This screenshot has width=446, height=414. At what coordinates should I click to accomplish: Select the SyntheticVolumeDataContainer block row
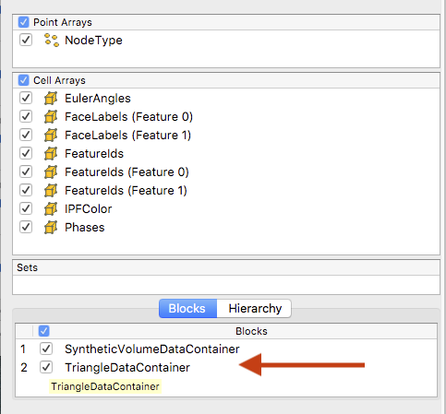point(226,349)
